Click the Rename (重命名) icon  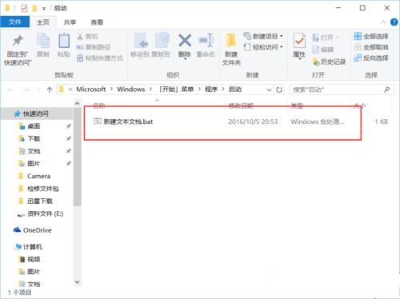206,41
